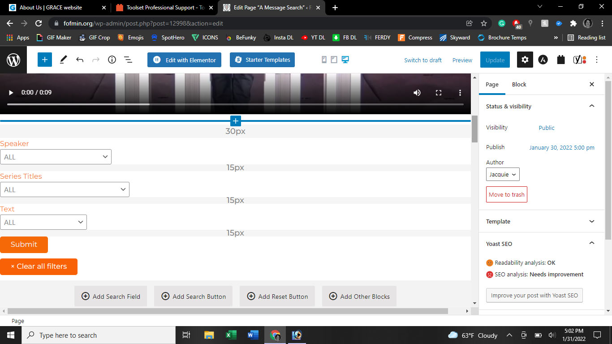The height and width of the screenshot is (344, 612).
Task: Click the Windows taskbar search box
Action: [99, 335]
